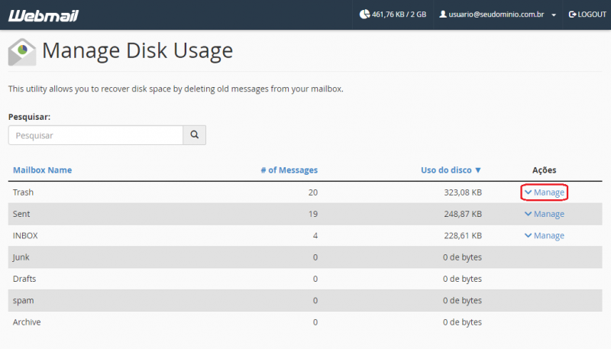
Task: Click the Trash message count 20
Action: coord(313,192)
